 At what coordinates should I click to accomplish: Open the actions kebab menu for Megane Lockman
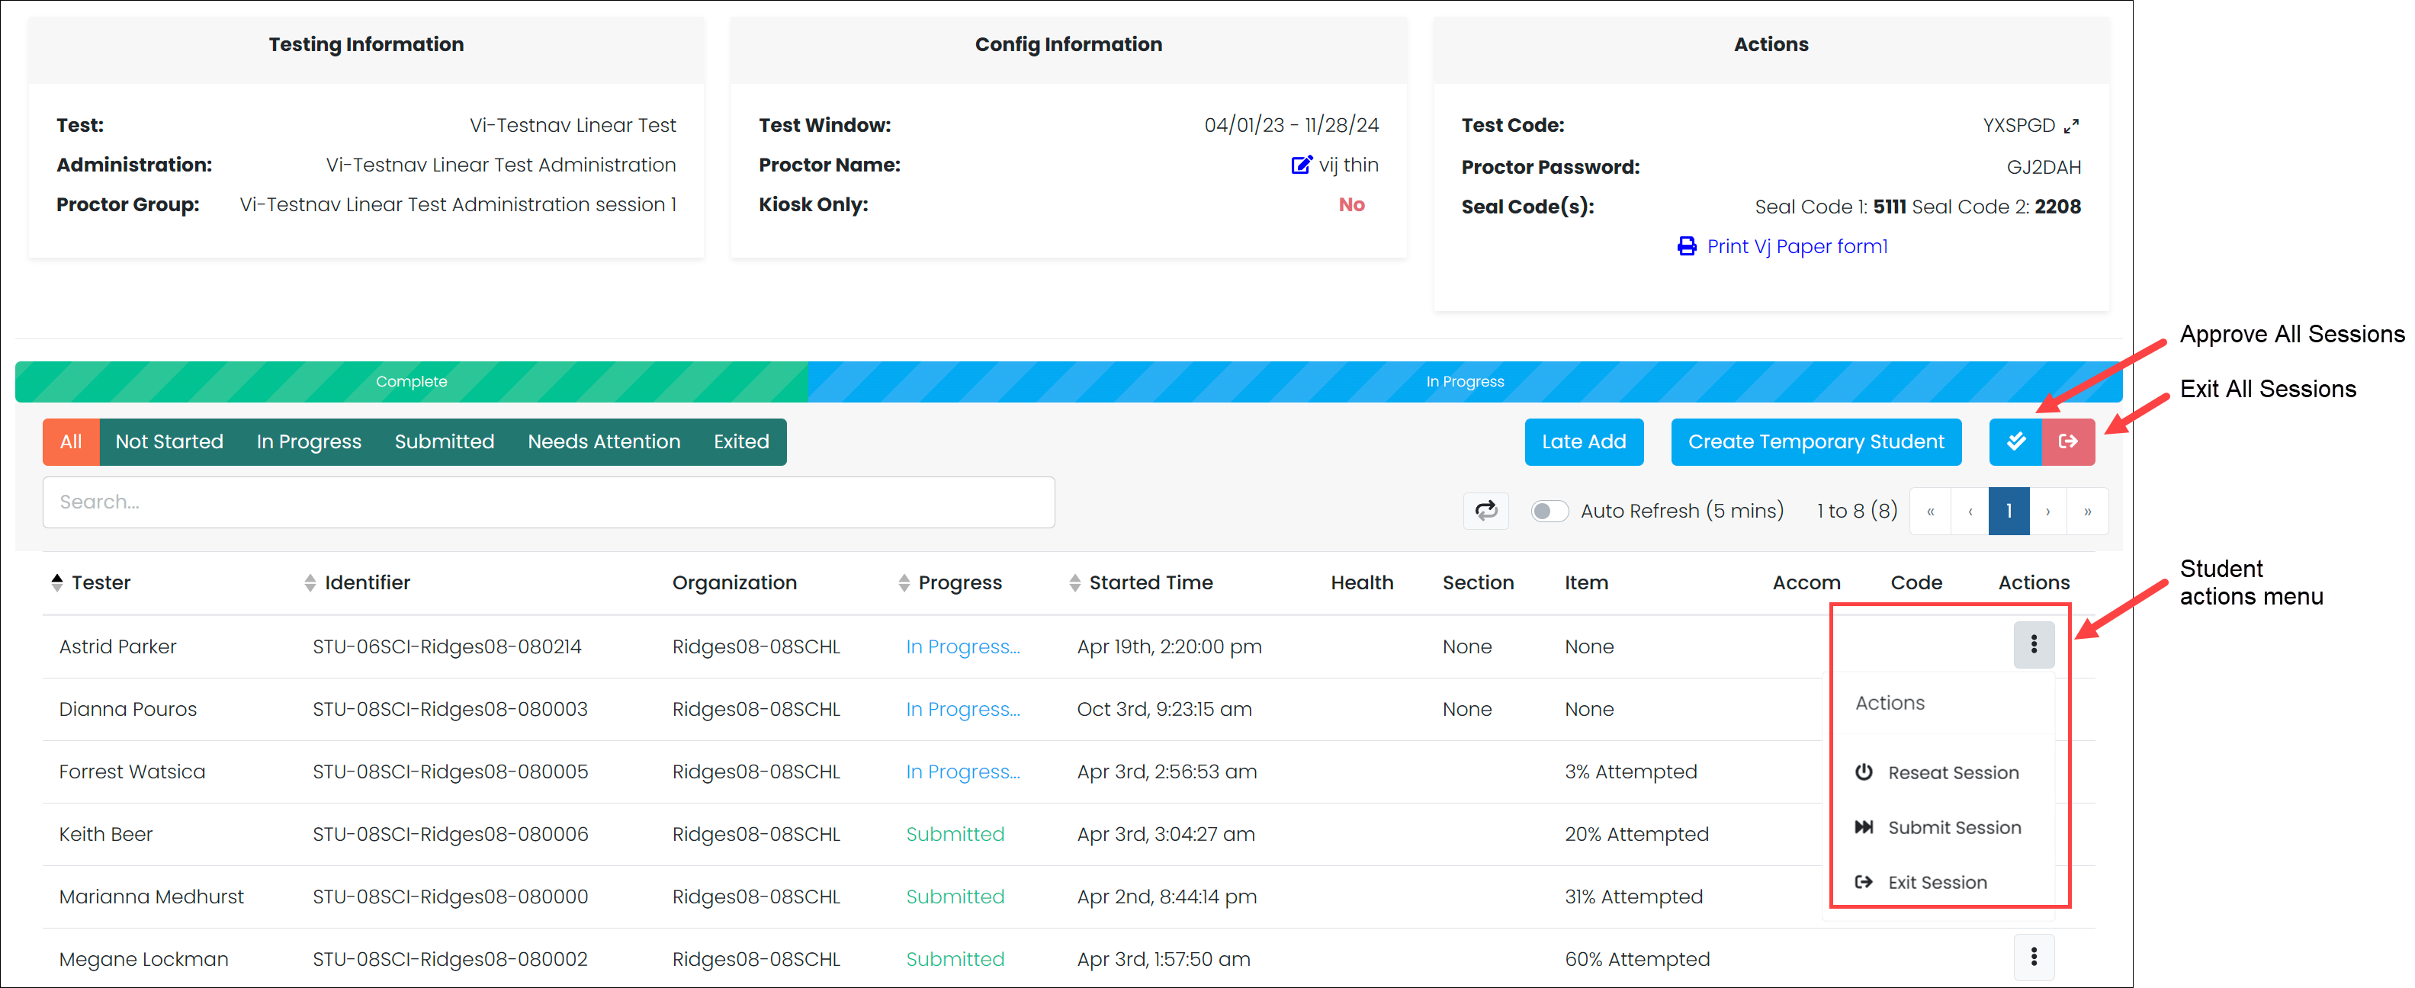(x=2034, y=957)
